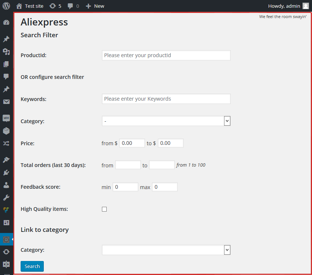This screenshot has height=275, width=312.
Task: Open the Appearance paintbrush icon
Action: 6,160
